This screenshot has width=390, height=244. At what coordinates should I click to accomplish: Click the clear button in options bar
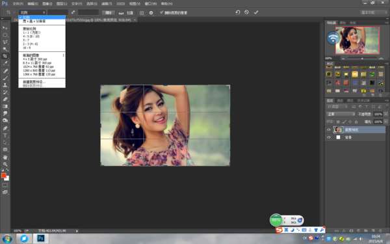point(109,13)
